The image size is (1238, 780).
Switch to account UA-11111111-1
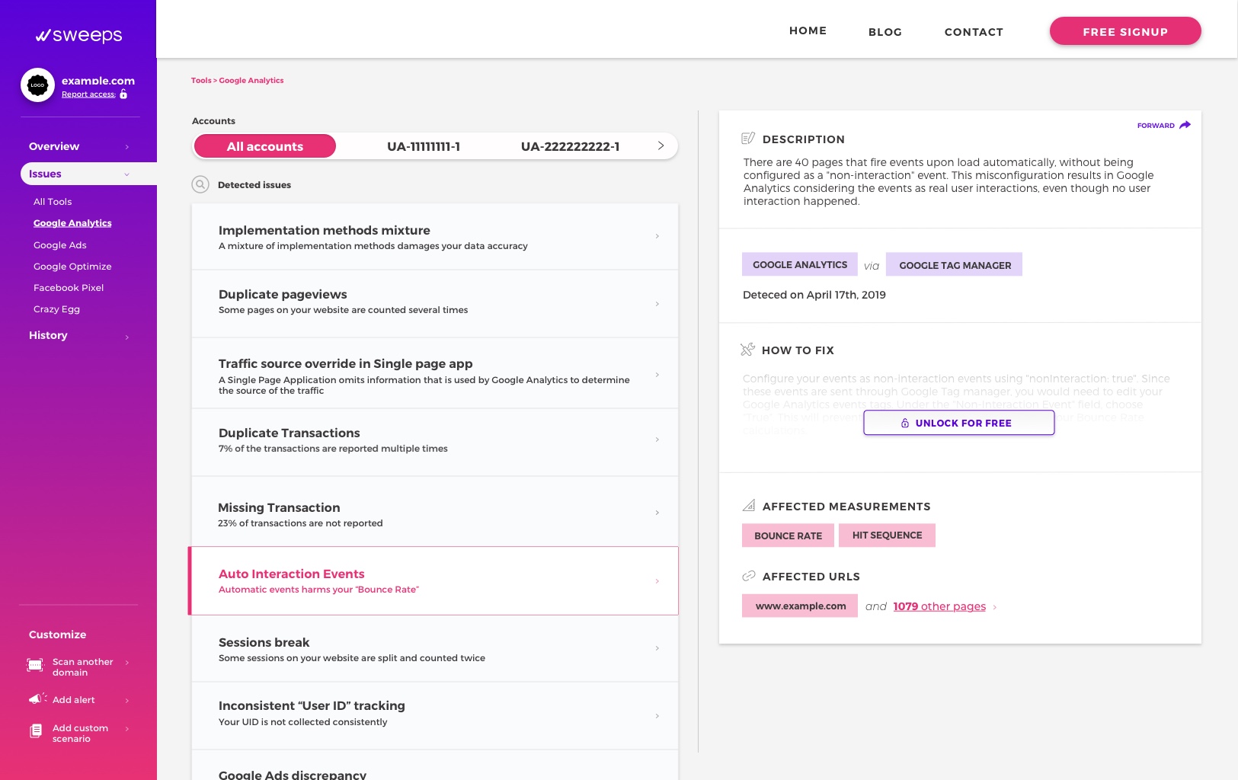(424, 146)
